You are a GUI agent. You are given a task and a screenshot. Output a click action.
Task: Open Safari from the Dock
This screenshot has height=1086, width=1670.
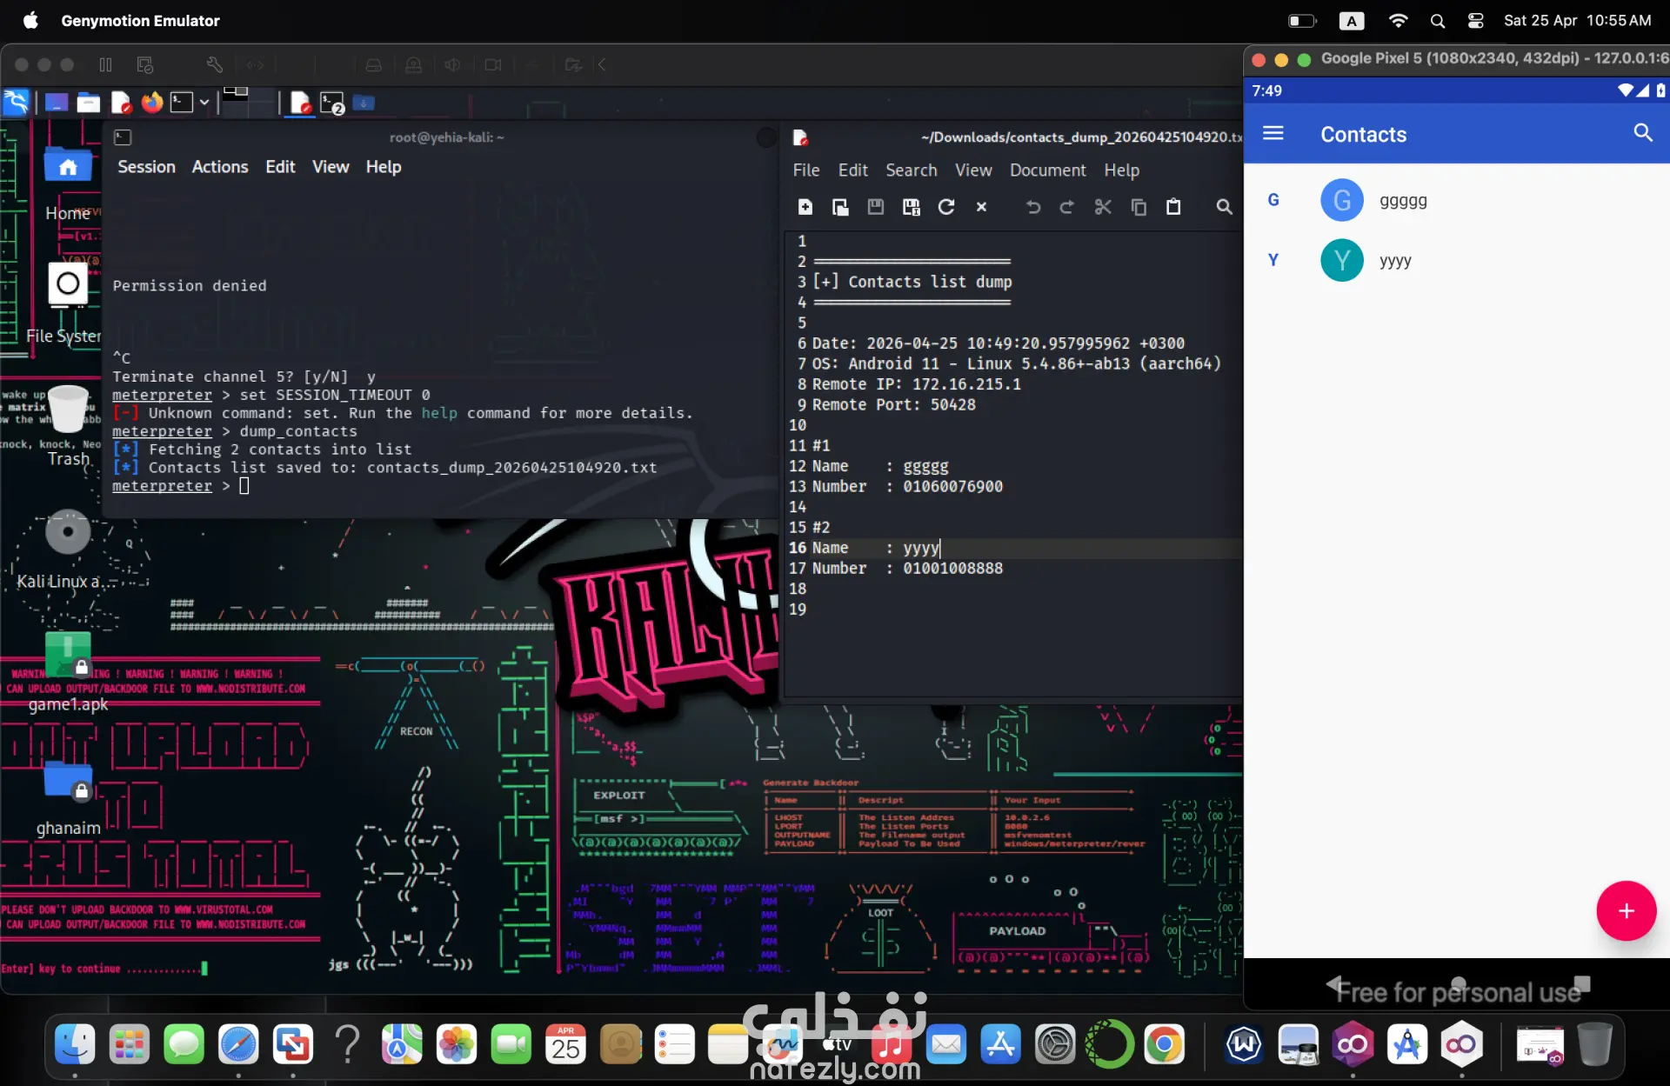click(238, 1043)
